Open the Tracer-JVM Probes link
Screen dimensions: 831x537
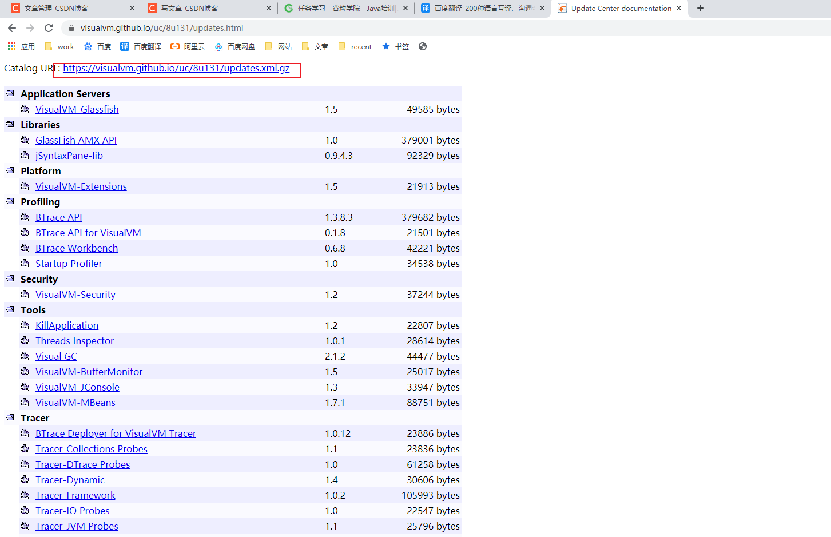pos(77,526)
